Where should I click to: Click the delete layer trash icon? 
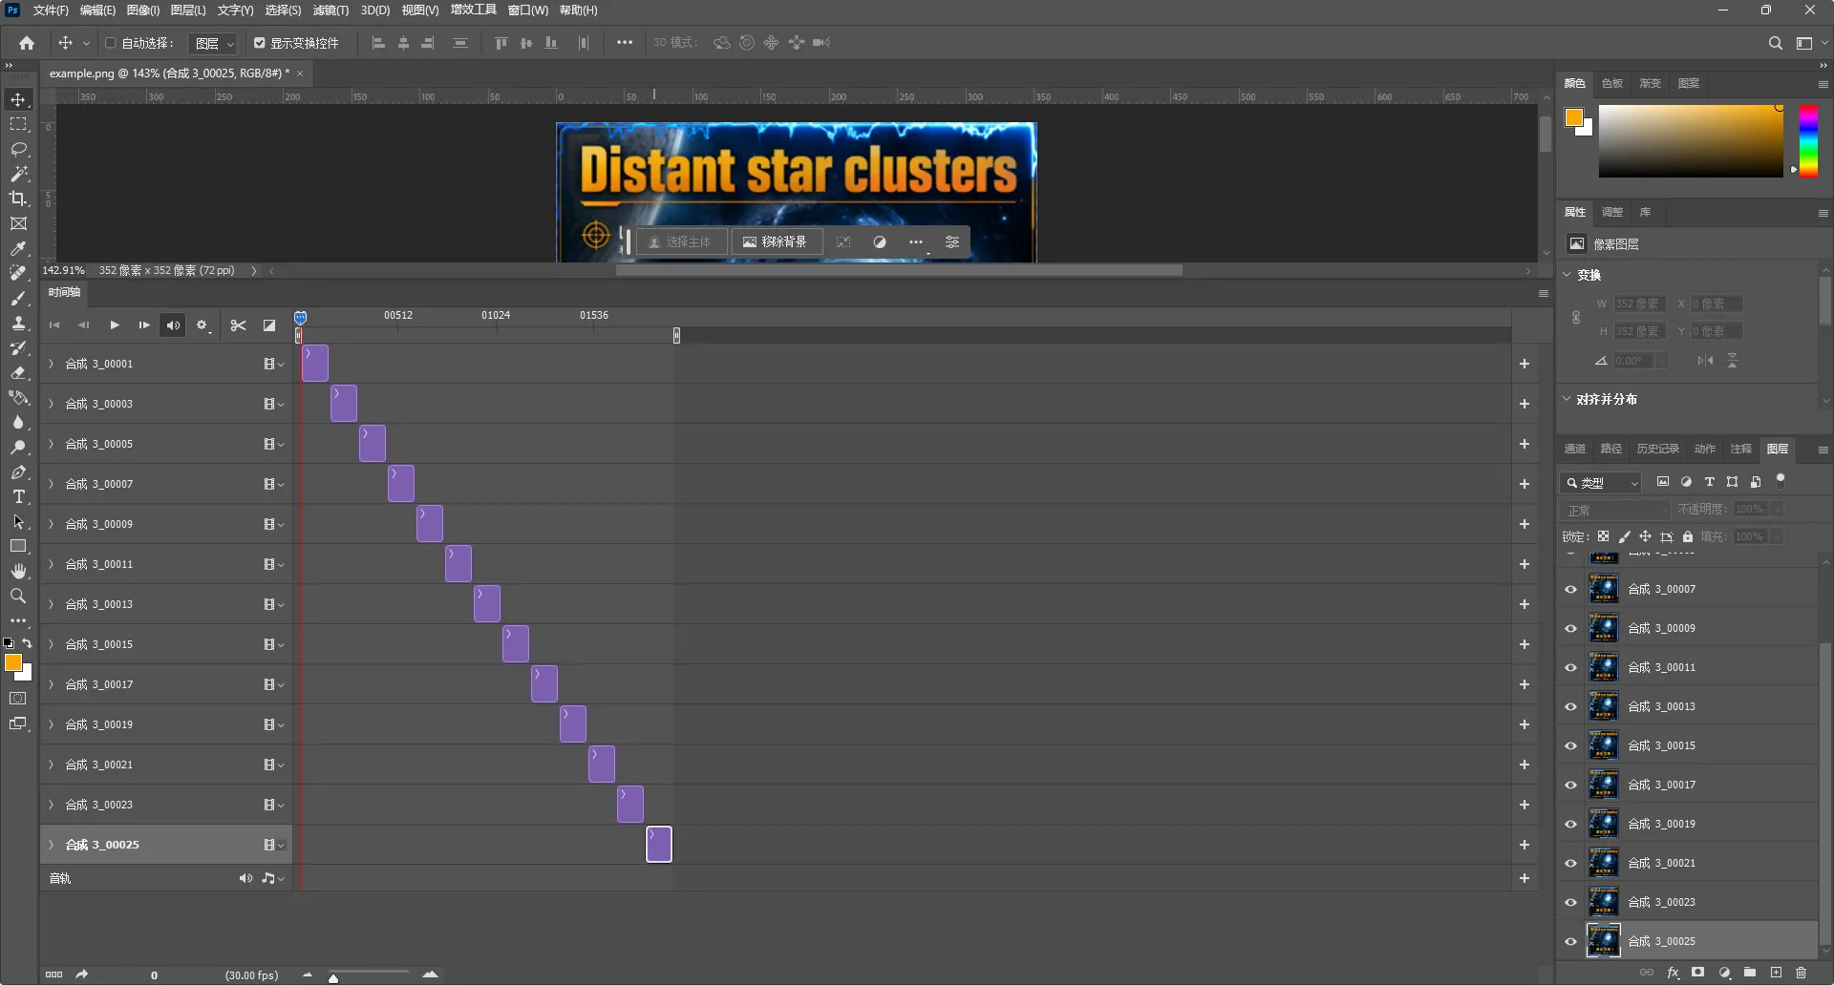pyautogui.click(x=1802, y=973)
